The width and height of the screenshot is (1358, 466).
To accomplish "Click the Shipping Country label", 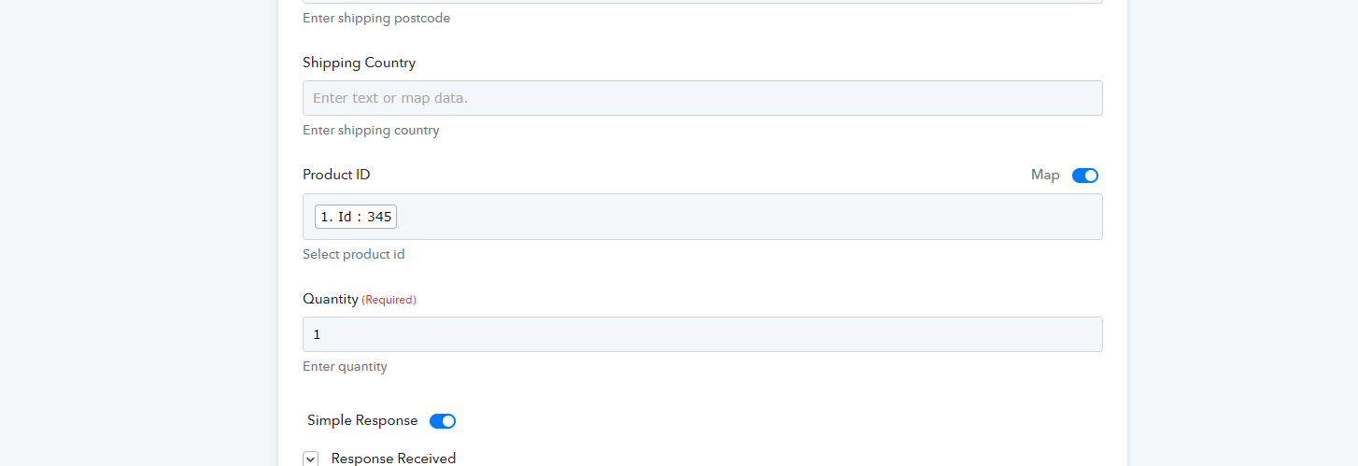I will point(360,63).
